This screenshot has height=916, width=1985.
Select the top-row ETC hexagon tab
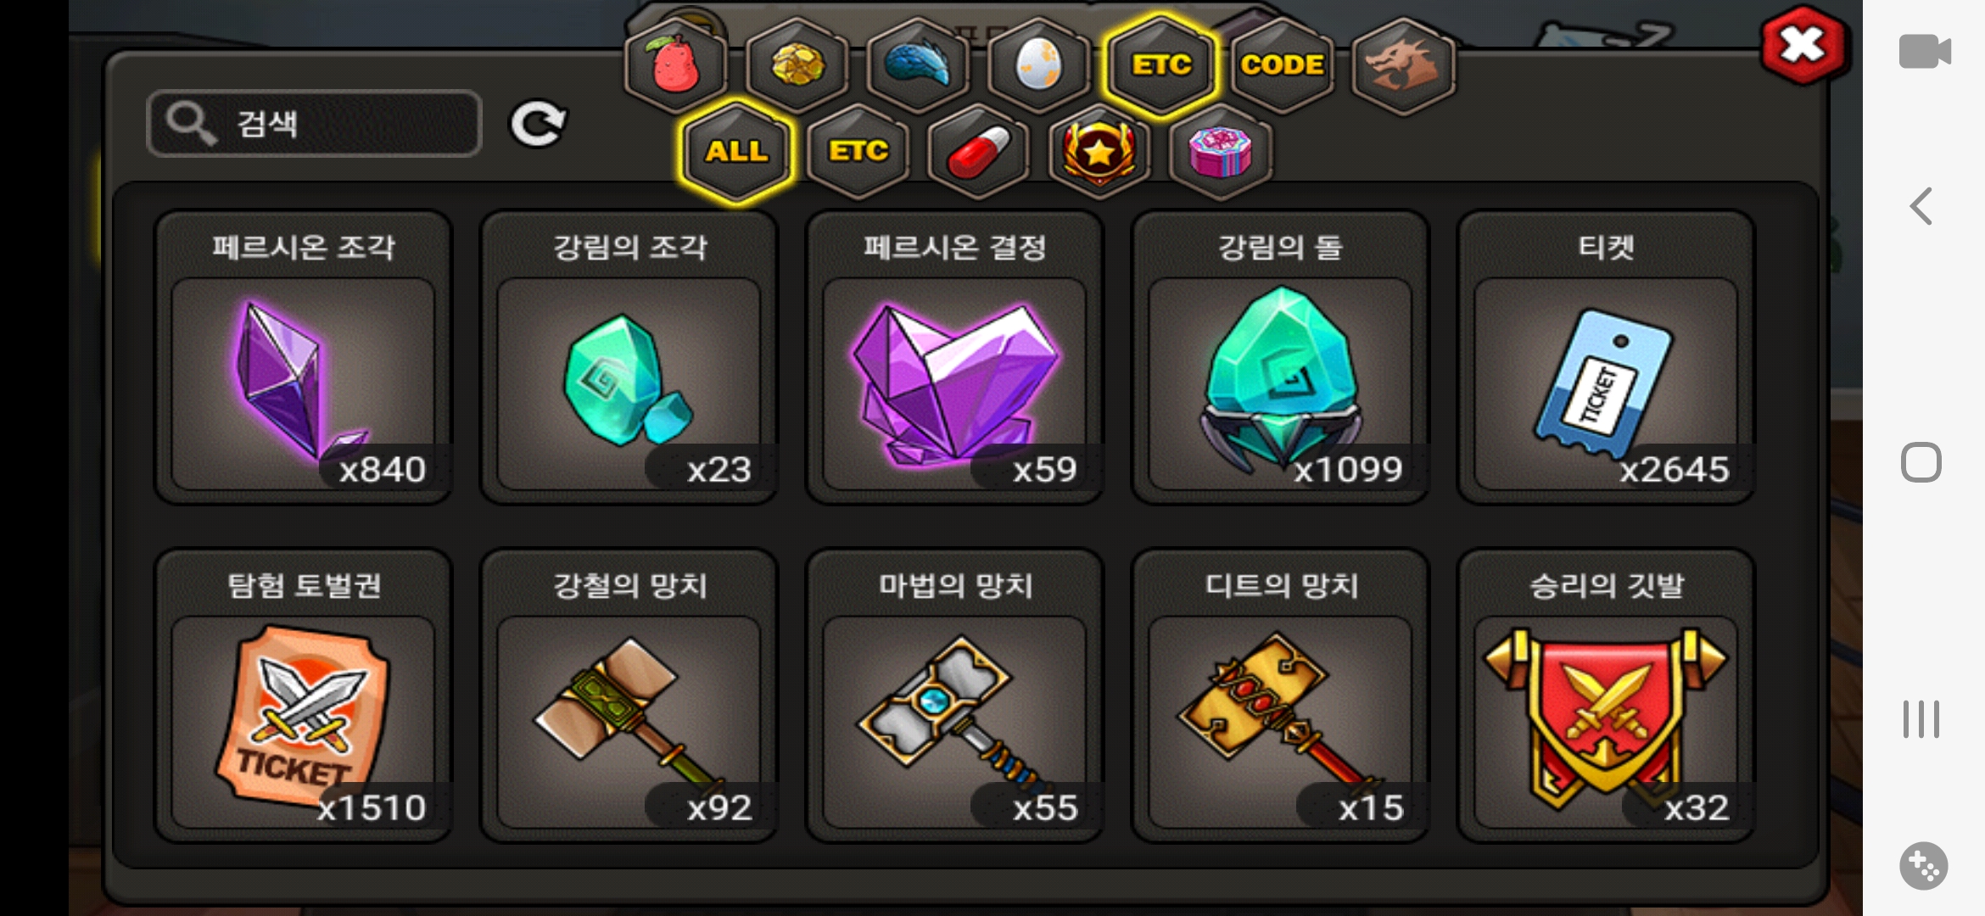[1161, 65]
